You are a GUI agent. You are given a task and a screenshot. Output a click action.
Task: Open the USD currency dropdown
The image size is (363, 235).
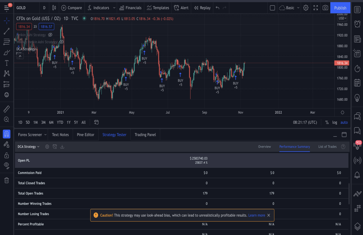(x=342, y=18)
